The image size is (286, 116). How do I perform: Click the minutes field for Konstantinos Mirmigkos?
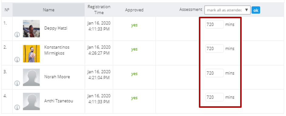click(x=214, y=48)
